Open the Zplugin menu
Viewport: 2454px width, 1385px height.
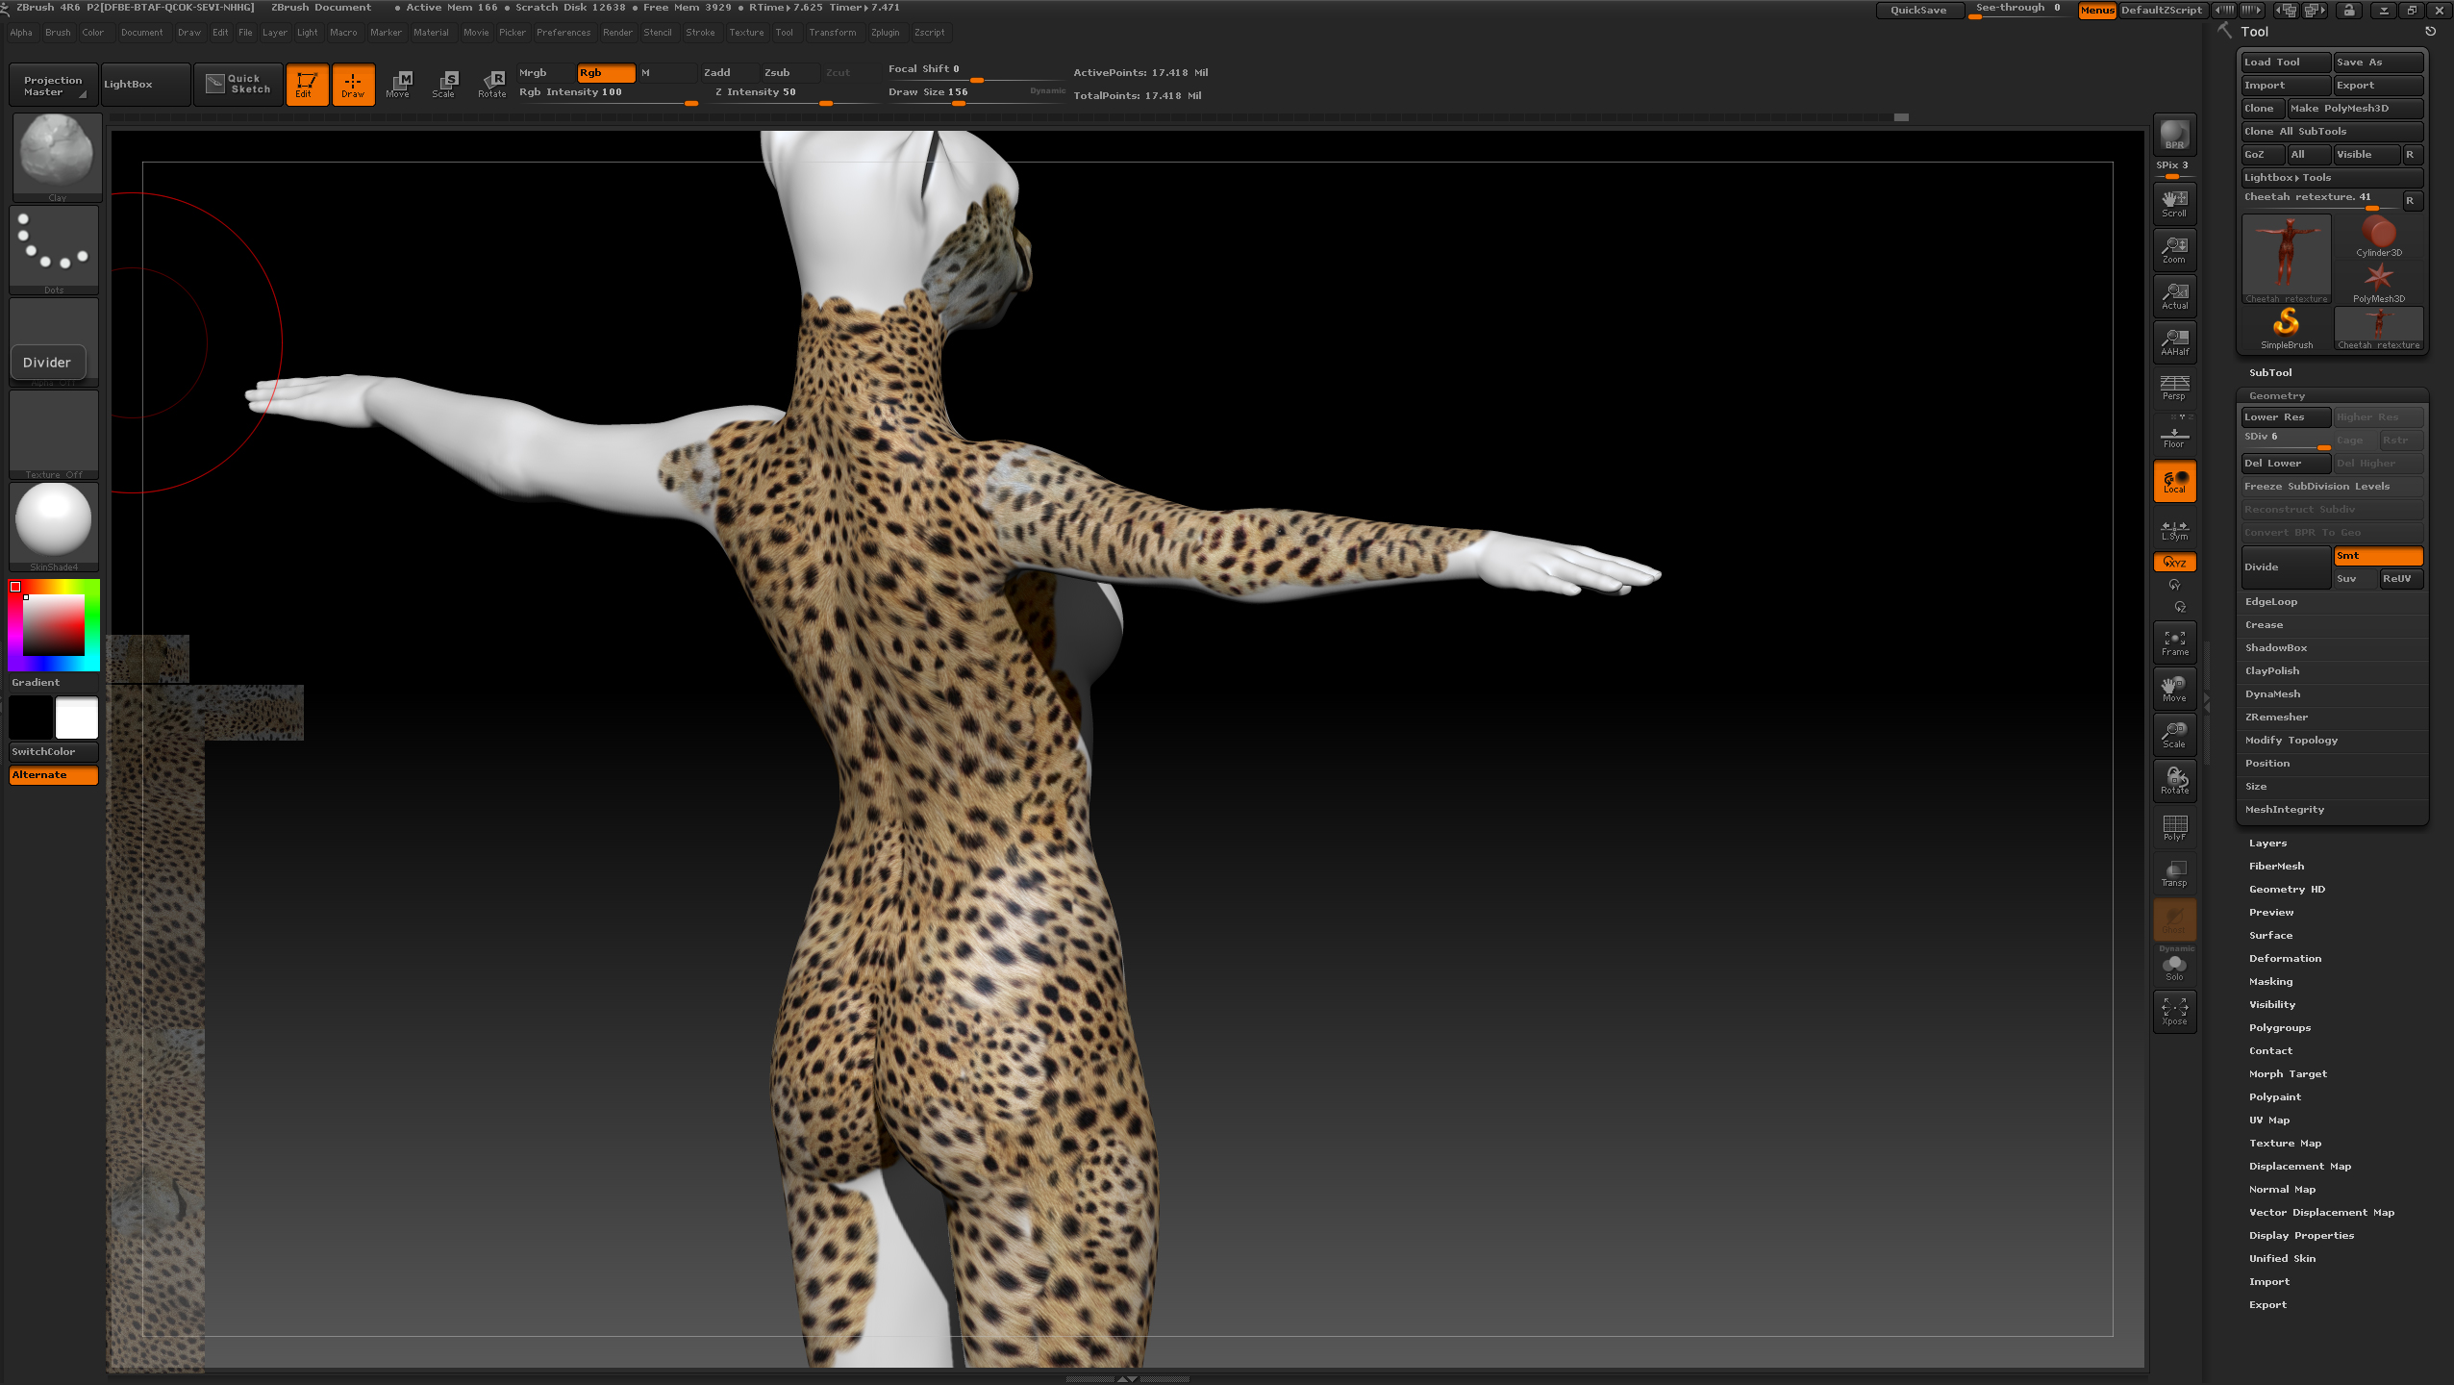click(x=885, y=33)
